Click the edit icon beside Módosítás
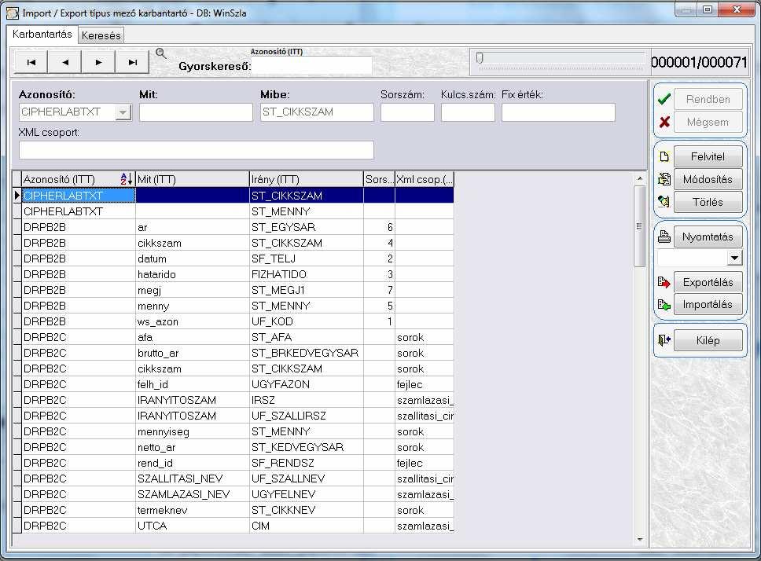The width and height of the screenshot is (761, 561). 664,179
